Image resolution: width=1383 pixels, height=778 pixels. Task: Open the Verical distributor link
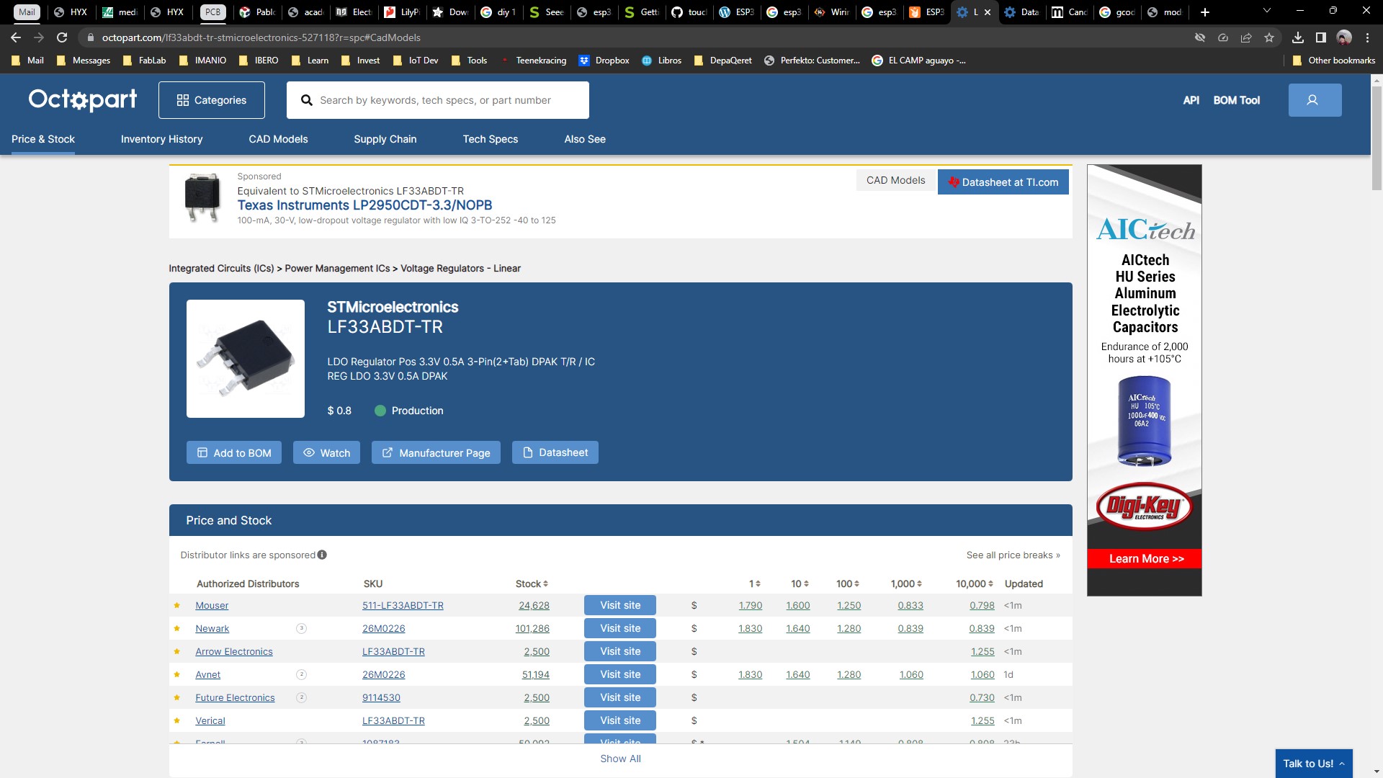[210, 720]
